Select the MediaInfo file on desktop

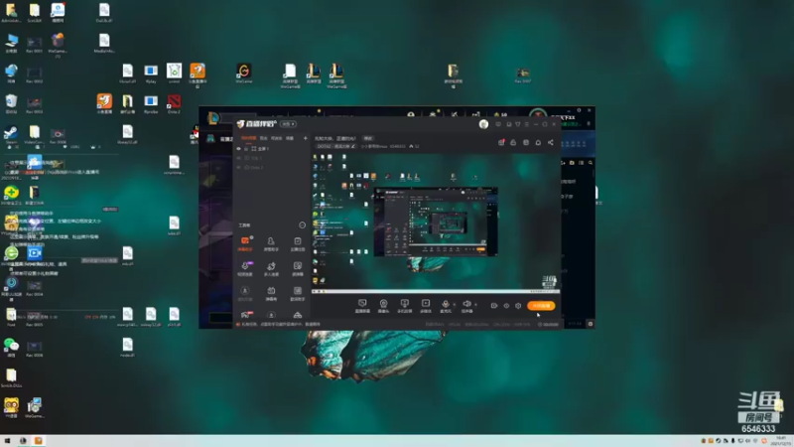click(x=104, y=43)
